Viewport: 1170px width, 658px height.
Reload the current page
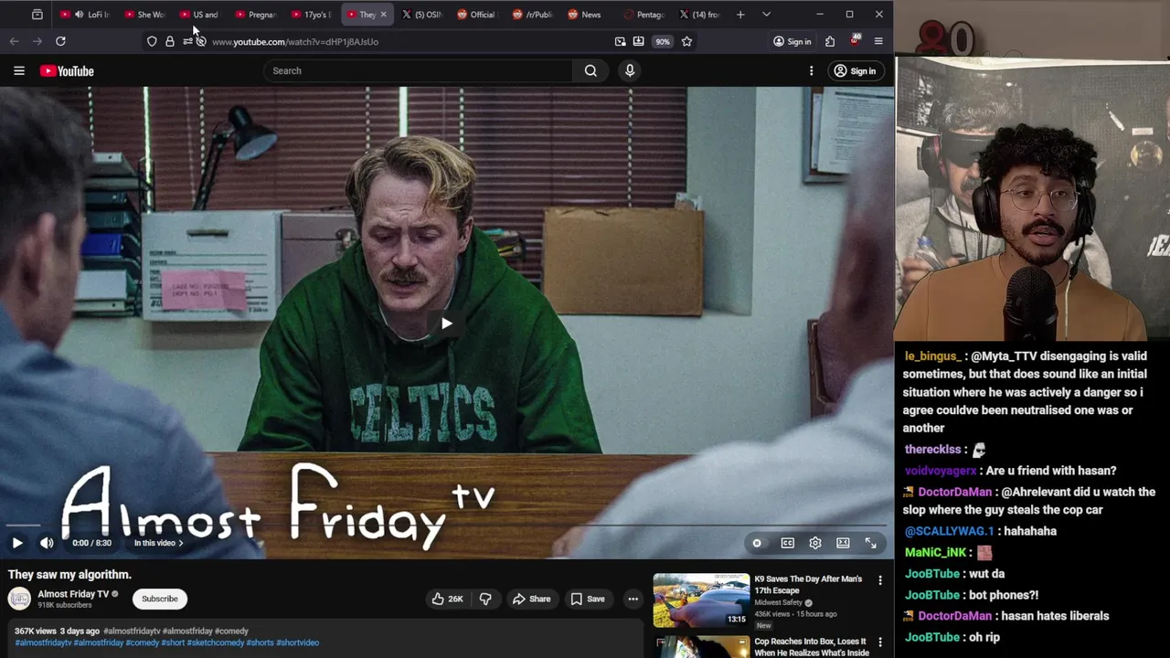point(60,41)
